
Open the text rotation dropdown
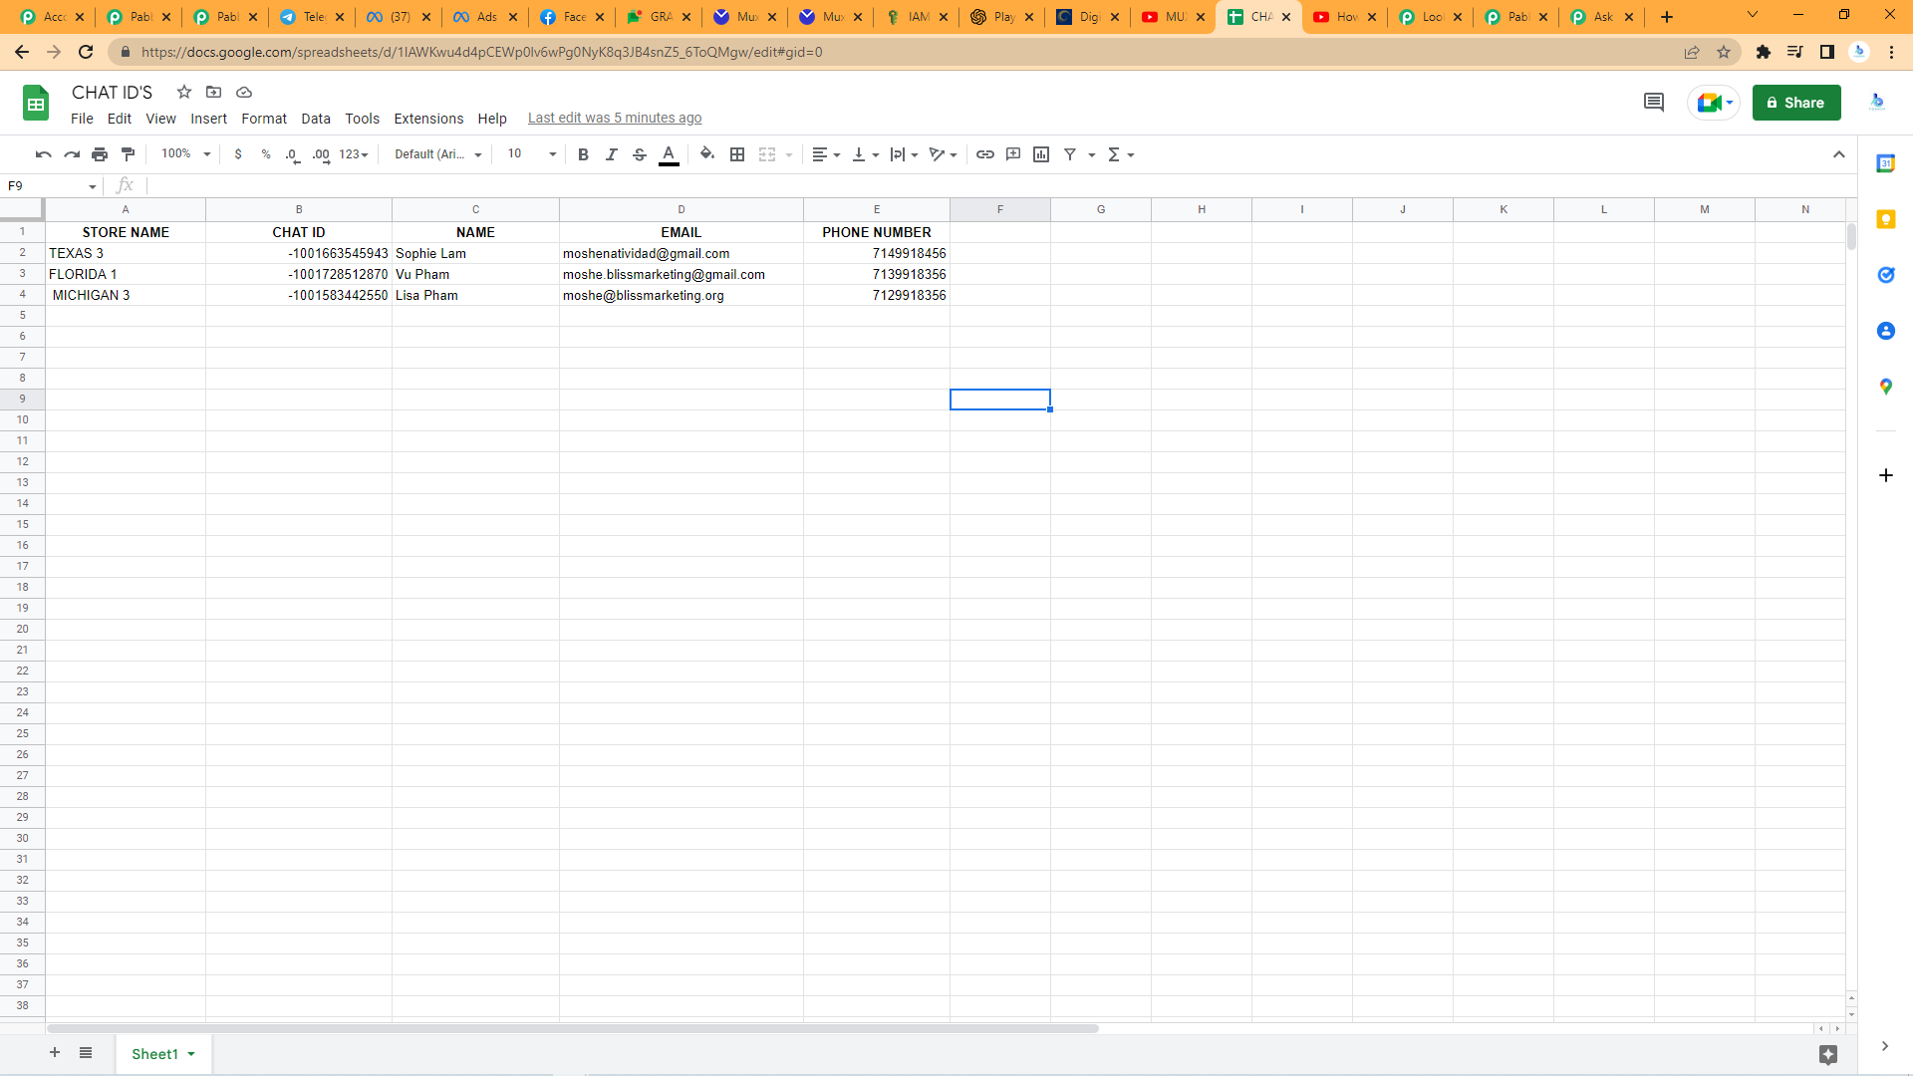point(943,154)
